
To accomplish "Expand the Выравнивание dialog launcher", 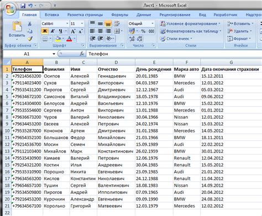I will 122,45.
